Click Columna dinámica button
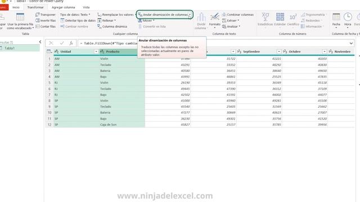 [112, 26]
